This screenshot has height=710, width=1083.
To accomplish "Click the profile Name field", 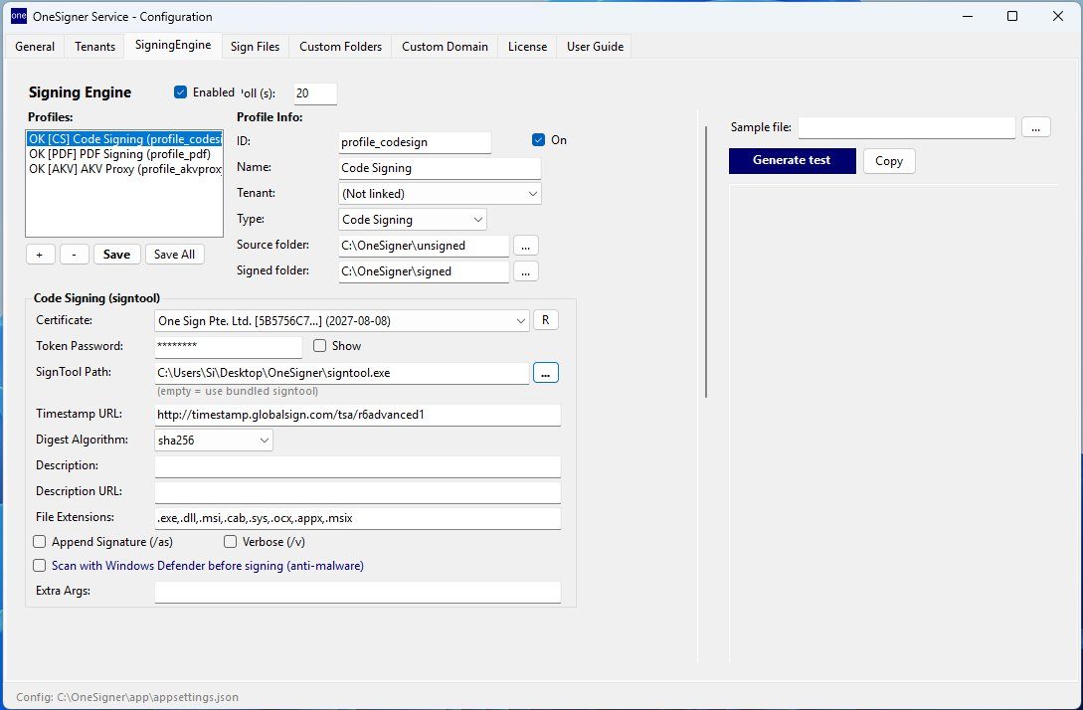I will tap(440, 168).
